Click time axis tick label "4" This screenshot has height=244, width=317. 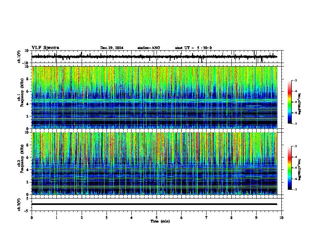[x=132, y=218]
